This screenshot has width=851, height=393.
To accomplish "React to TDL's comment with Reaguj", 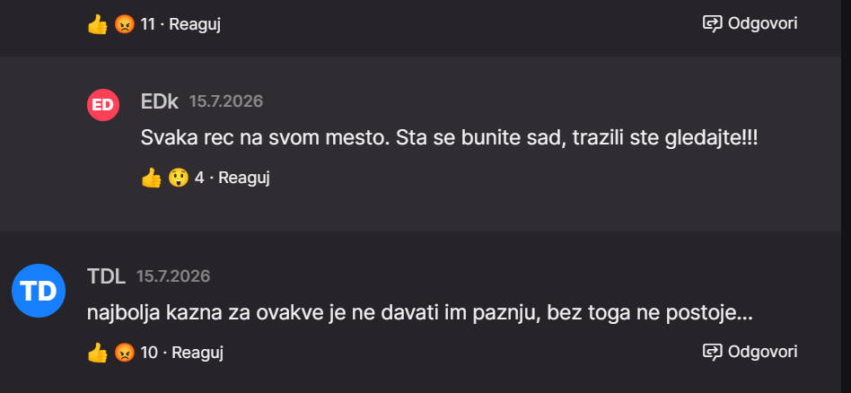I will pyautogui.click(x=197, y=353).
